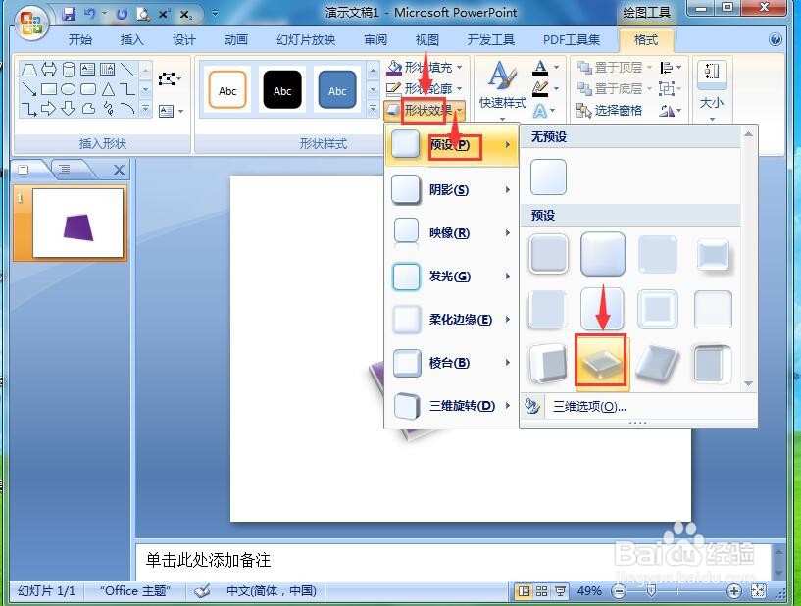
Task: Click the text effects A icon
Action: click(540, 111)
